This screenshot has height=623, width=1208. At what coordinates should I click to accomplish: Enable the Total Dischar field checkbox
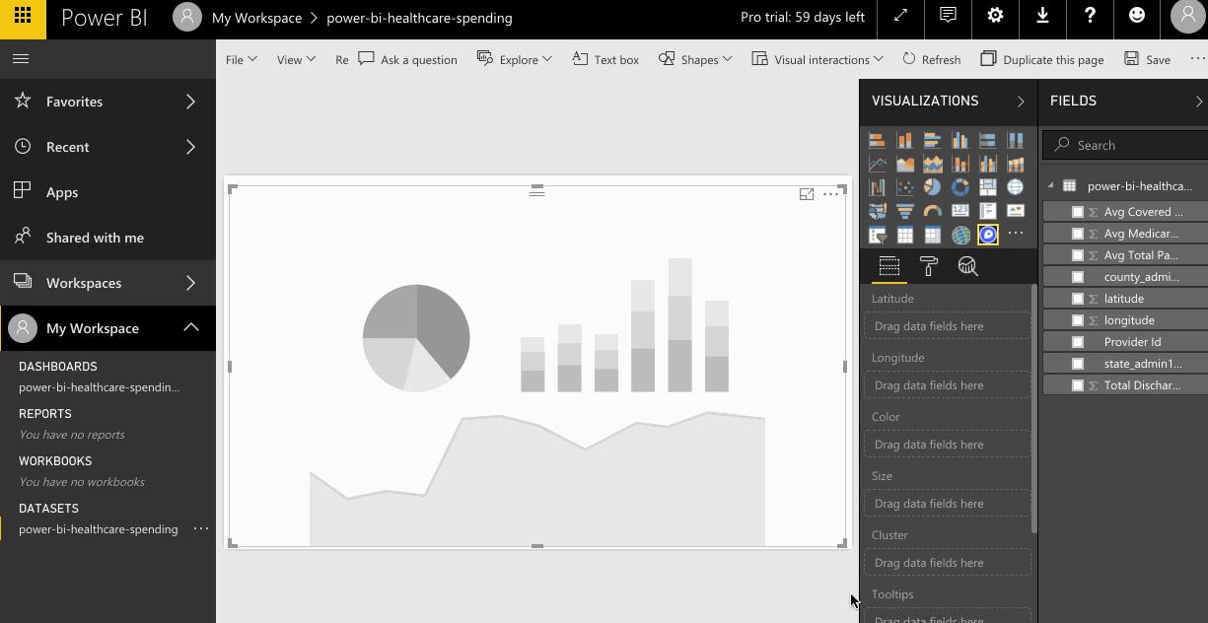tap(1078, 384)
